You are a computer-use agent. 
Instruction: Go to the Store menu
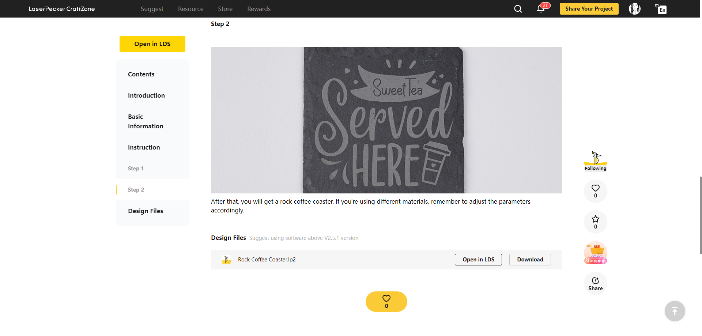tap(225, 9)
